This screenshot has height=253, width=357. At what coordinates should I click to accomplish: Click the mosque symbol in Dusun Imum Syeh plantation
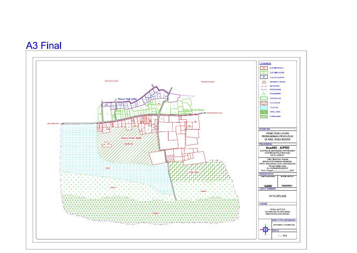point(106,144)
